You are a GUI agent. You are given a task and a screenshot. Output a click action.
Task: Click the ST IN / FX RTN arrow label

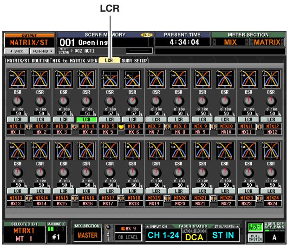(226, 226)
